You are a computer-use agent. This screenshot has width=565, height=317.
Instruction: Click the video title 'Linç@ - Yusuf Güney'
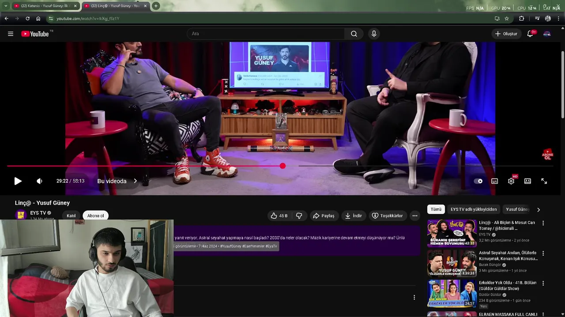pos(42,203)
